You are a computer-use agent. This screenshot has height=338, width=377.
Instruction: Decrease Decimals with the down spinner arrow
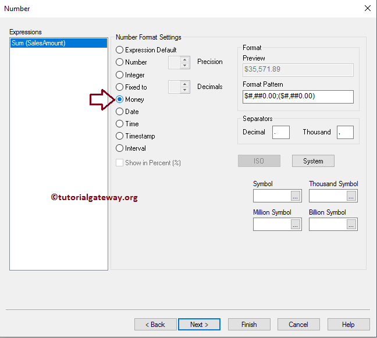(184, 90)
